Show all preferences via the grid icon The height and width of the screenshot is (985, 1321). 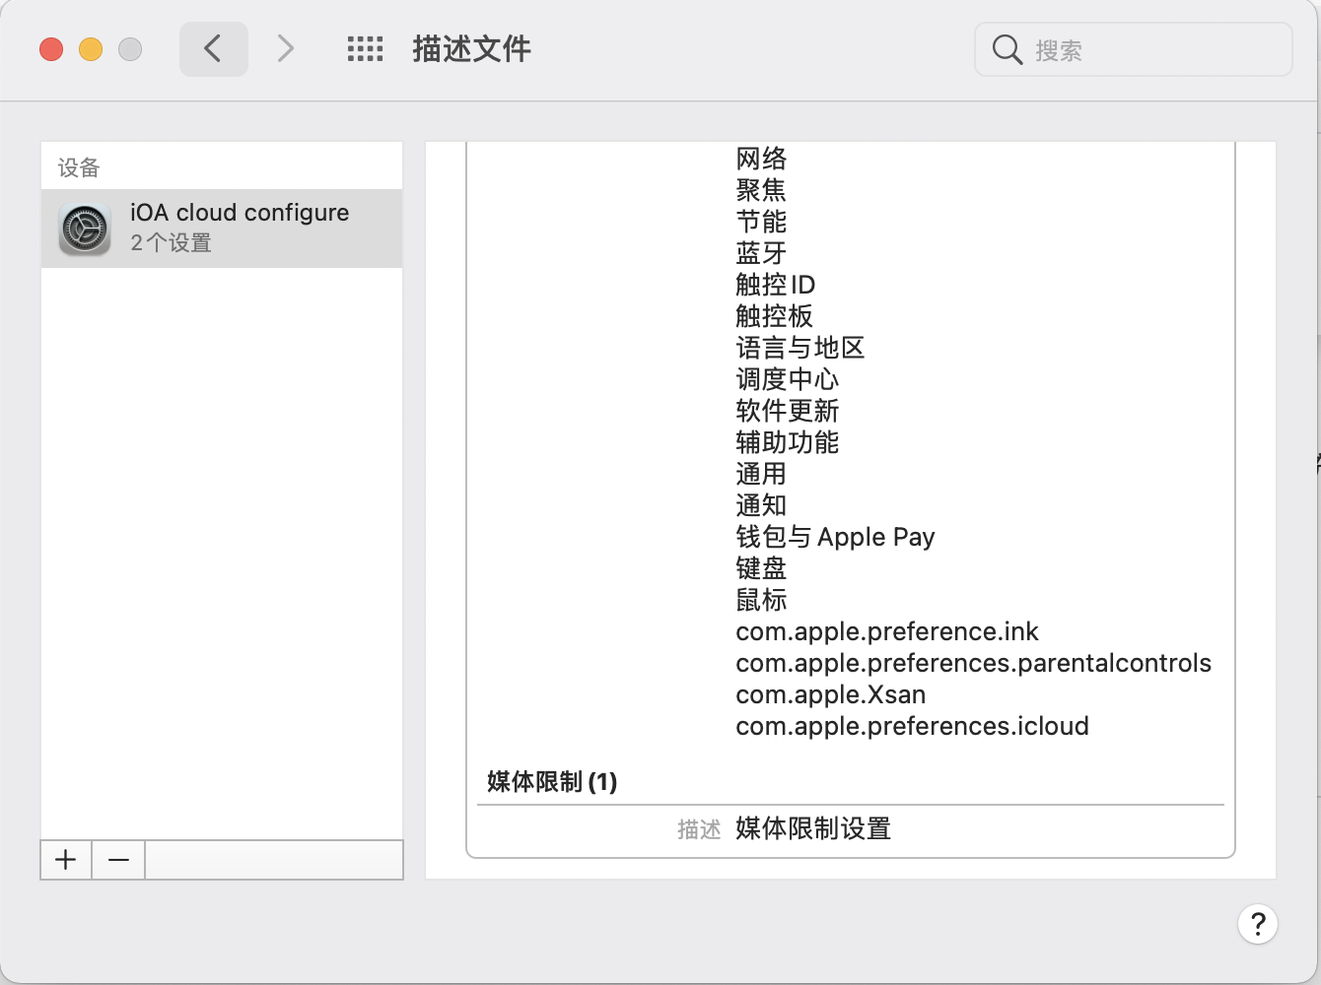click(365, 48)
